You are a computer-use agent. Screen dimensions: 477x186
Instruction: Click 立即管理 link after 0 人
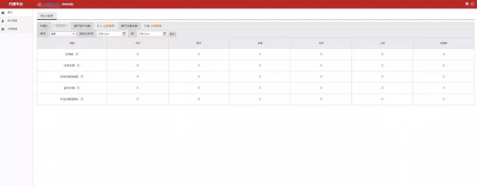(x=109, y=26)
